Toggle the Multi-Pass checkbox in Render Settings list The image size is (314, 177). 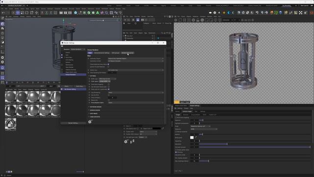click(62, 58)
